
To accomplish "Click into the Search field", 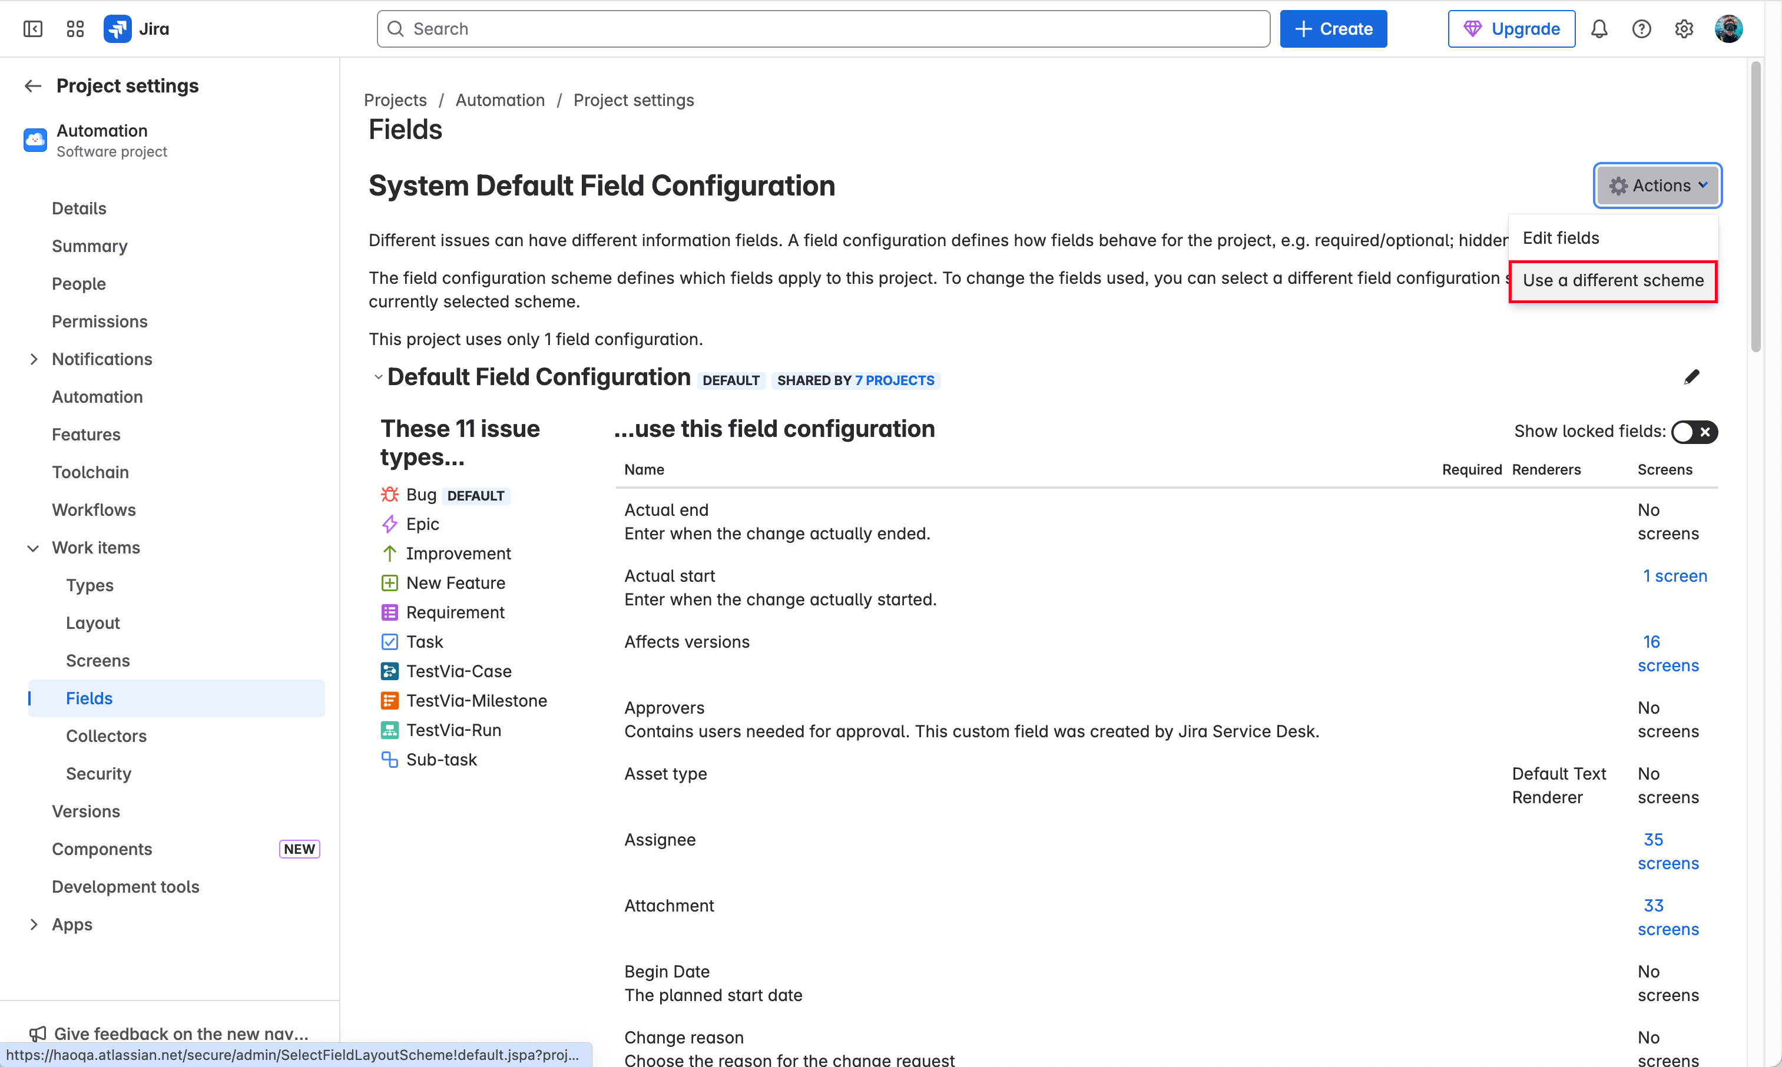I will tap(823, 29).
